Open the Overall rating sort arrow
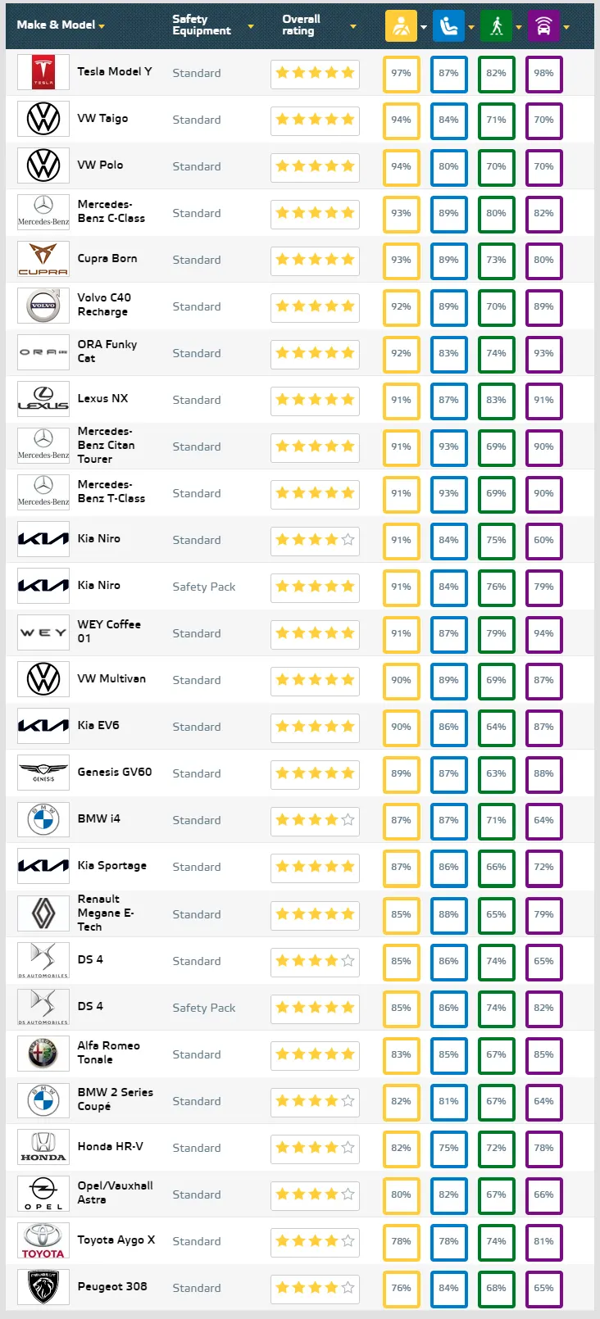The height and width of the screenshot is (1319, 600). 353,26
